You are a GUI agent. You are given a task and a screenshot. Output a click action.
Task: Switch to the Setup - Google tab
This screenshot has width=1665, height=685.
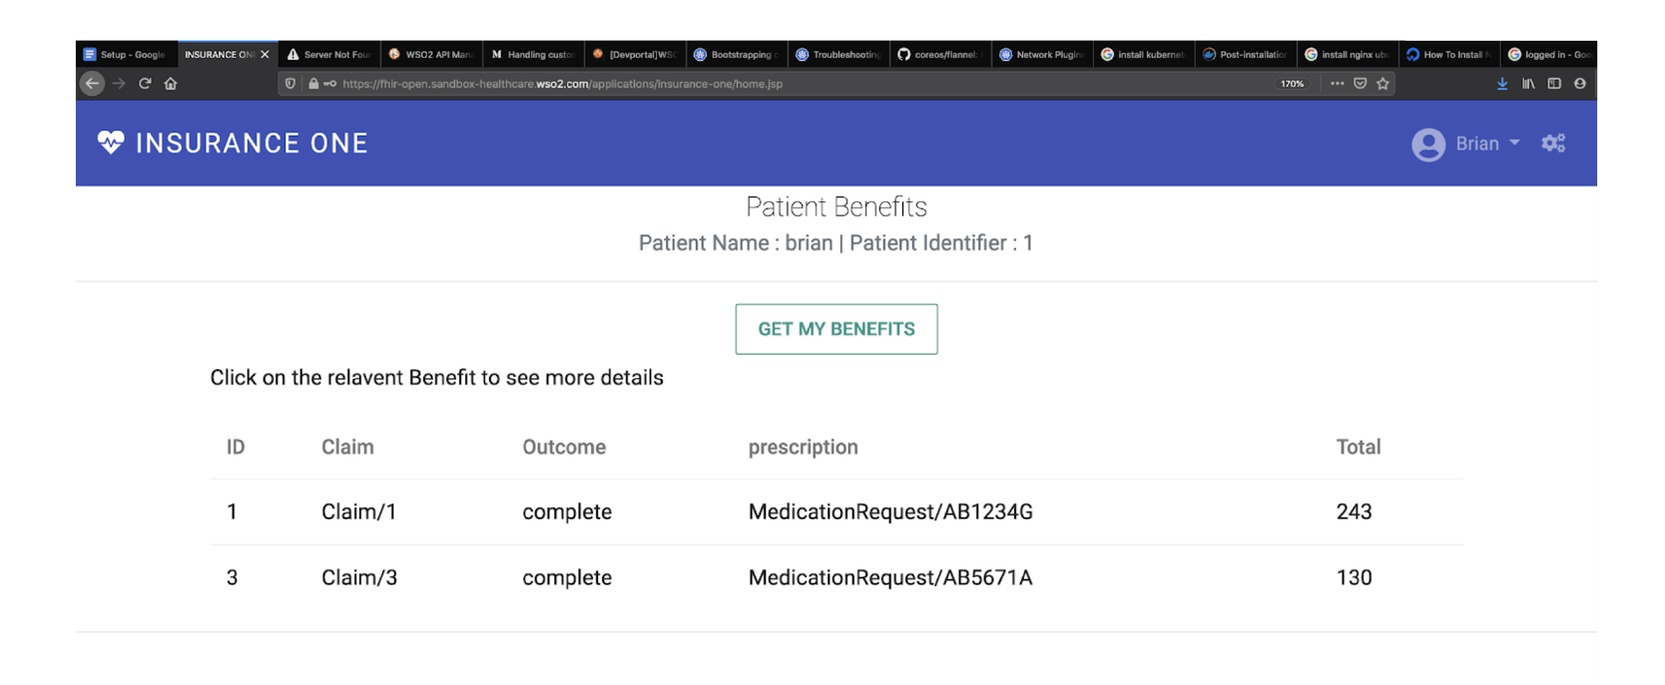[126, 55]
